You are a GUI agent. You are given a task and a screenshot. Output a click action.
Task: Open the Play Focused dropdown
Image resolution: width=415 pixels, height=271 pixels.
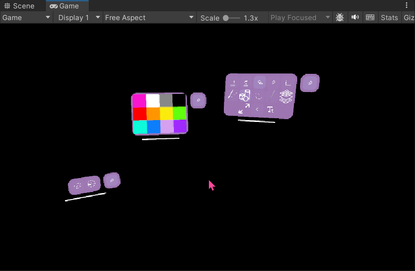click(300, 18)
